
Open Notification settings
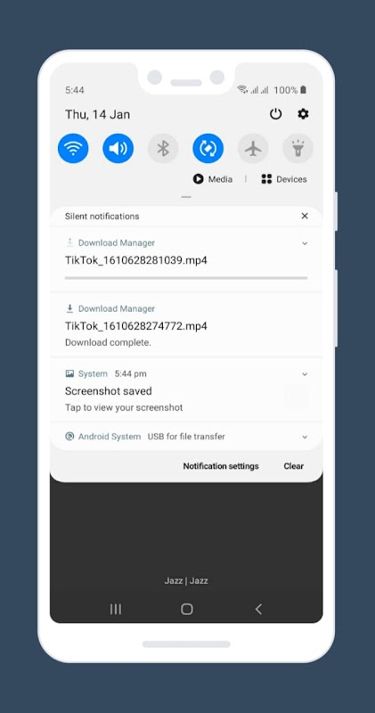click(221, 466)
